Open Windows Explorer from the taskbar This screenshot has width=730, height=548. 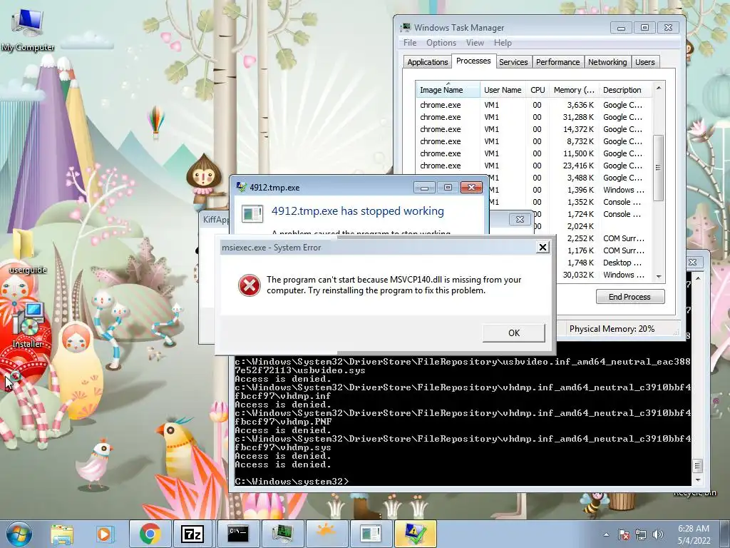62,534
